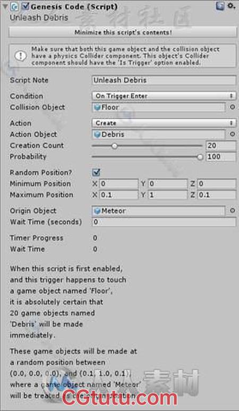Open the Action dropdown set to Create

pyautogui.click(x=164, y=123)
